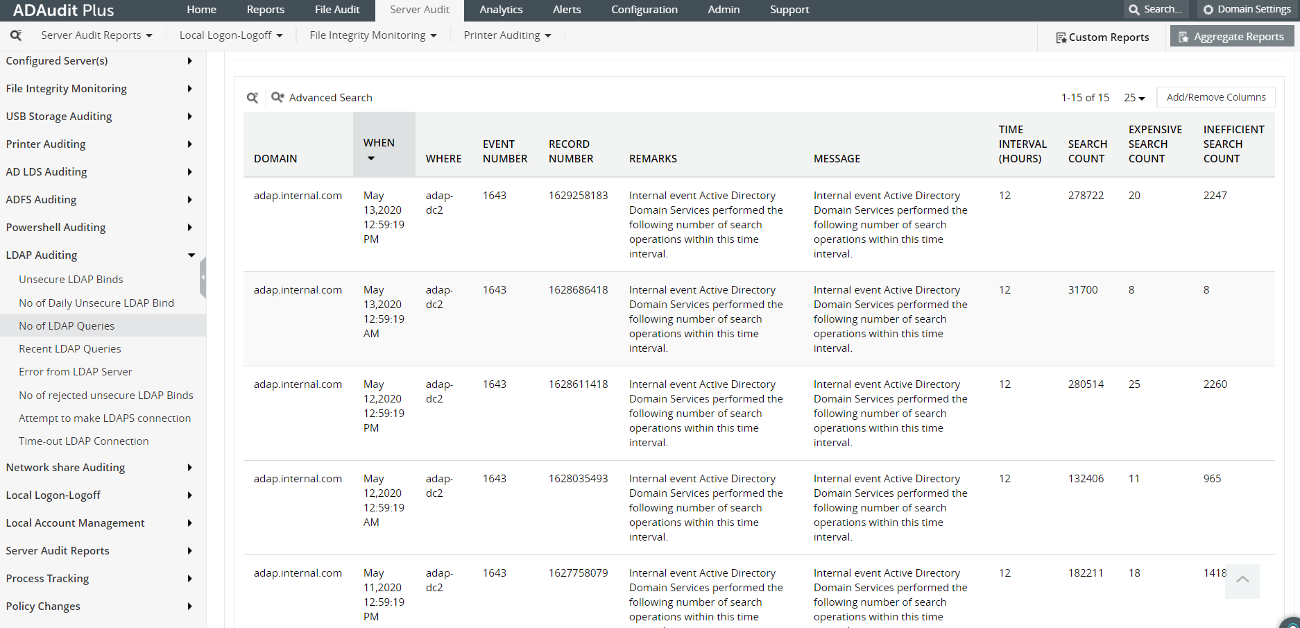This screenshot has height=628, width=1300.
Task: Open Custom Reports
Action: (1102, 37)
